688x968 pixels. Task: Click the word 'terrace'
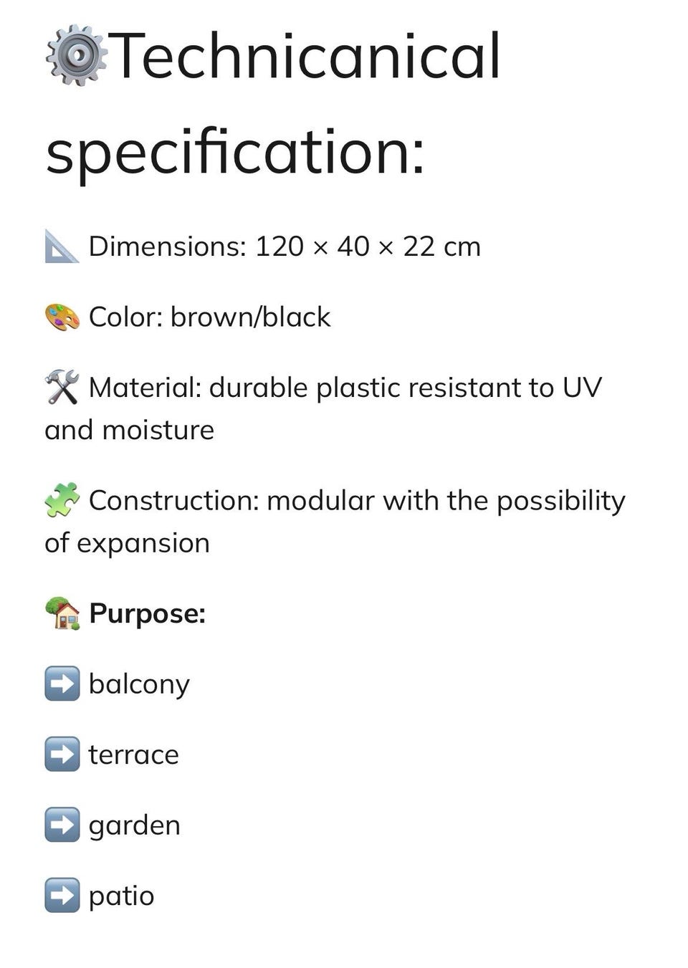tap(134, 754)
